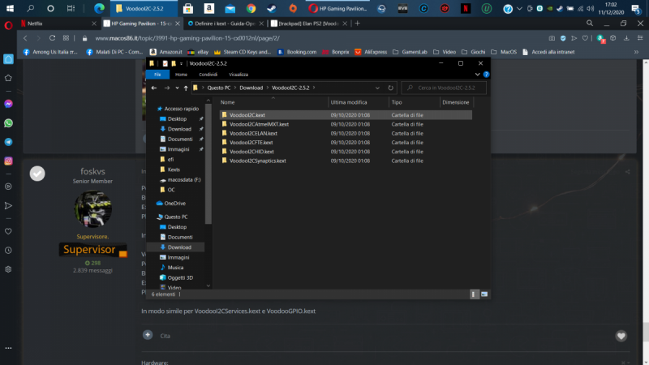The image size is (649, 365).
Task: Open Opera downloads icon
Action: [626, 38]
